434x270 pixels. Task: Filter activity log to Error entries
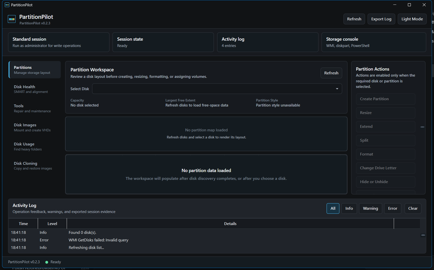[392, 208]
